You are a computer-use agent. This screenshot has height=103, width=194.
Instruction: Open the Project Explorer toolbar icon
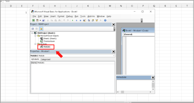(89, 20)
